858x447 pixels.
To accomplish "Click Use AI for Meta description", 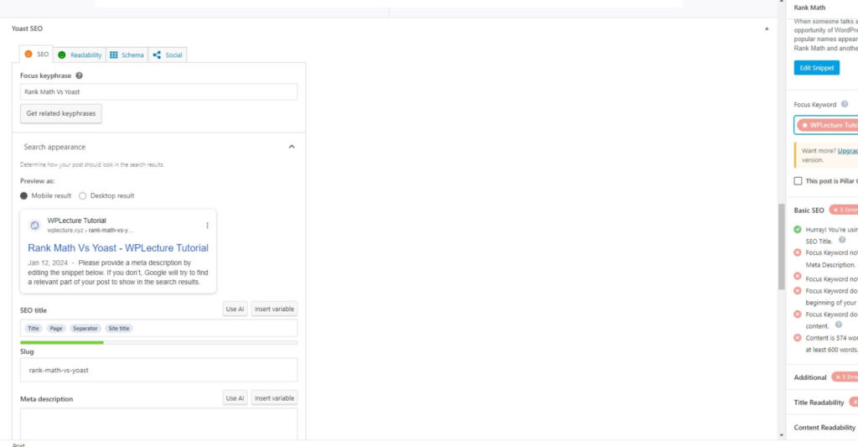I will click(x=235, y=398).
